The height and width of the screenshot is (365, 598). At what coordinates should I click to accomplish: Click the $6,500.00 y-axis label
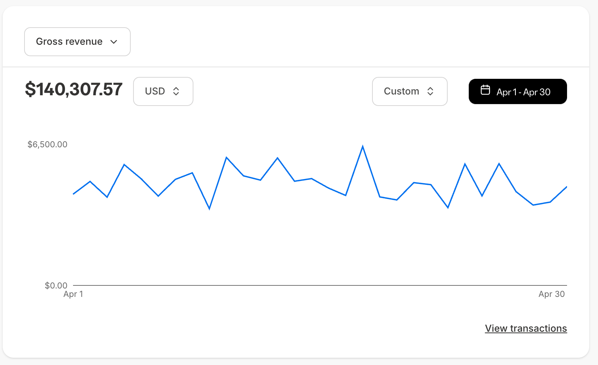pos(47,144)
